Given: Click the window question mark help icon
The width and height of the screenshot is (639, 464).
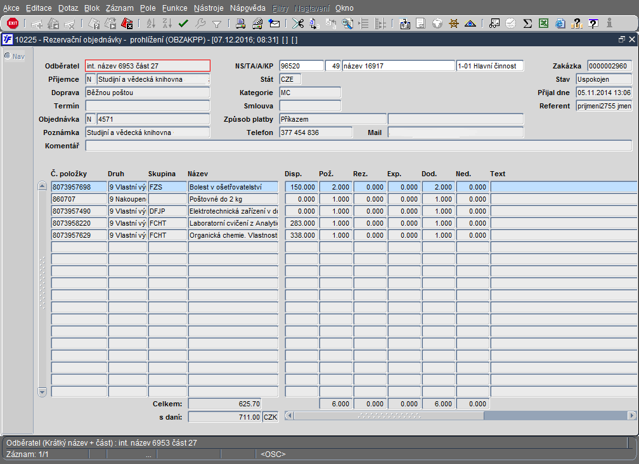Looking at the screenshot, I should (593, 23).
